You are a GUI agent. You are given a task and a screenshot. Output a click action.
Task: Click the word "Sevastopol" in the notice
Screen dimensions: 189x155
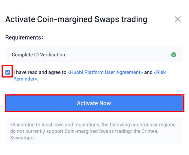tap(22, 138)
